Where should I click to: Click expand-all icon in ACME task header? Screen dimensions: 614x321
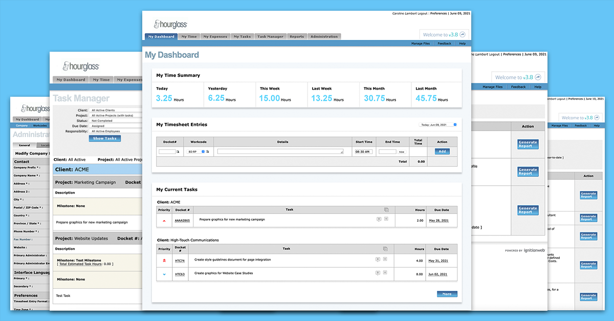pos(386,209)
